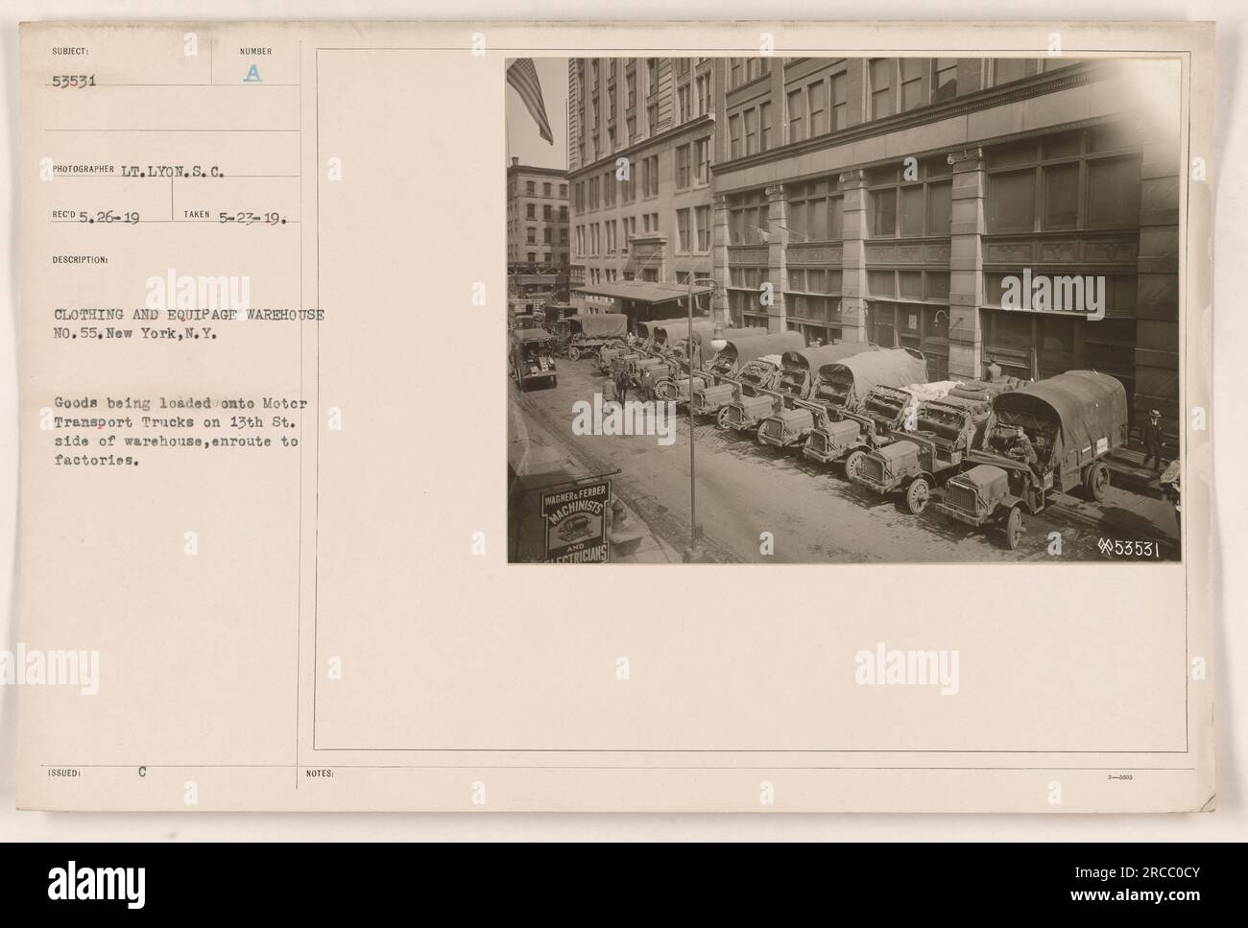Click the NOTES label on the card
Viewport: 1248px width, 928px height.
(x=320, y=773)
